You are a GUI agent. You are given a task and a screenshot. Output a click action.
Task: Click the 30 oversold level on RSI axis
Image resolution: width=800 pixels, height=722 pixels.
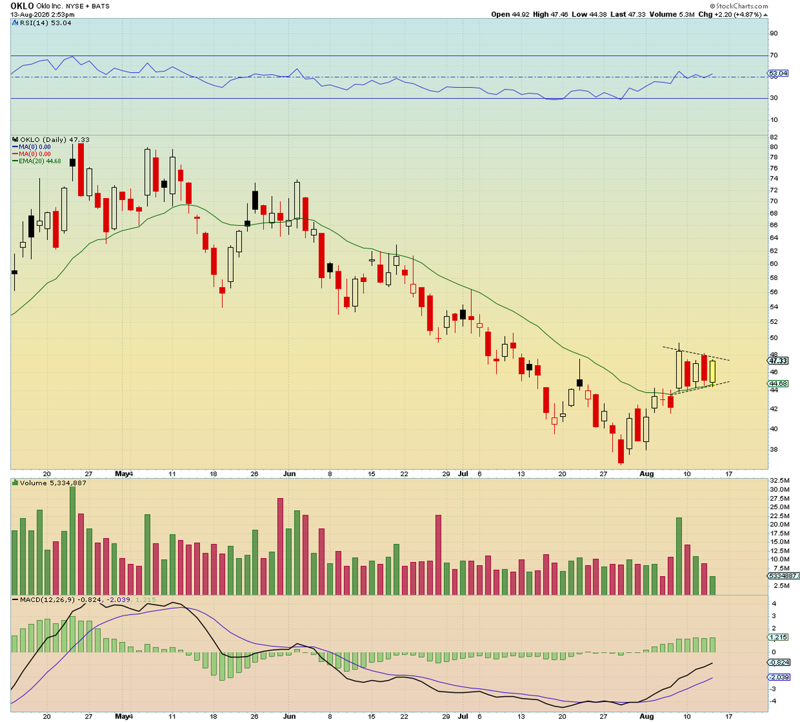tap(773, 98)
